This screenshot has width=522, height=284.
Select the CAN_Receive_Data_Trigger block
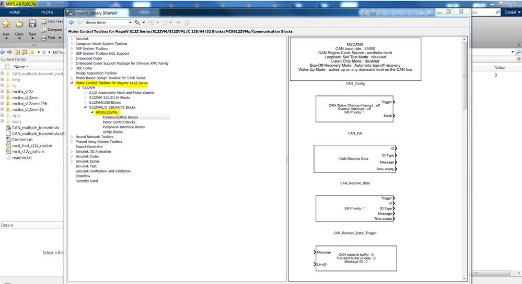[355, 208]
